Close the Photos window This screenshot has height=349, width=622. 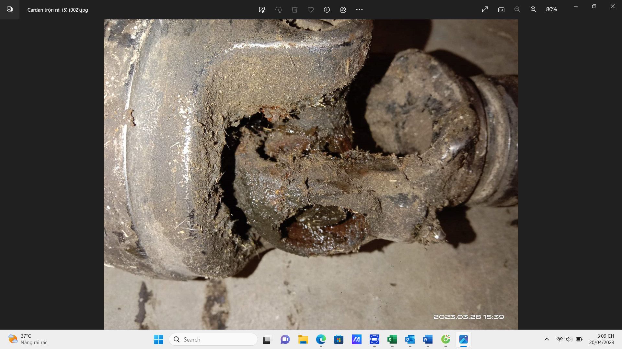pos(613,6)
